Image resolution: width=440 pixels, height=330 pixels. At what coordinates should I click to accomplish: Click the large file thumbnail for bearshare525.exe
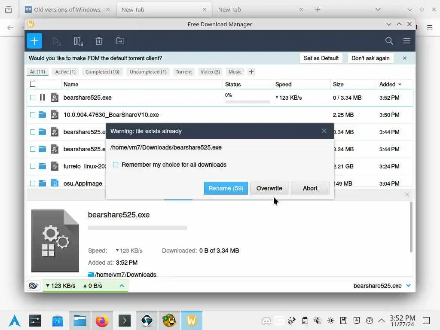(55, 241)
